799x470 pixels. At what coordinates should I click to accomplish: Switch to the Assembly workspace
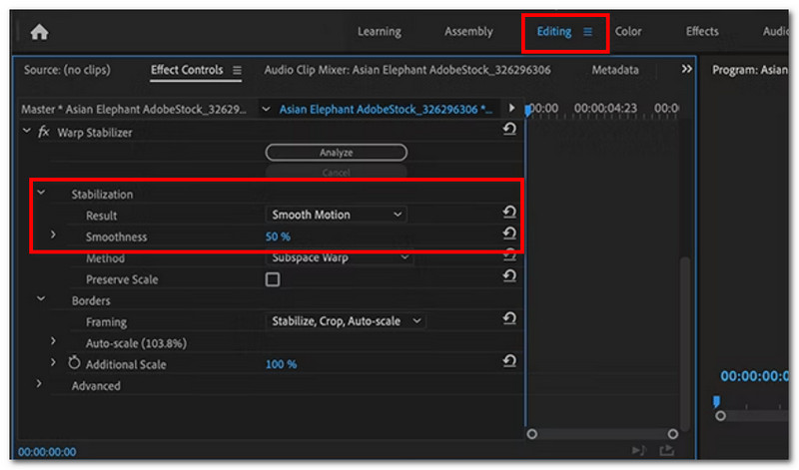468,32
